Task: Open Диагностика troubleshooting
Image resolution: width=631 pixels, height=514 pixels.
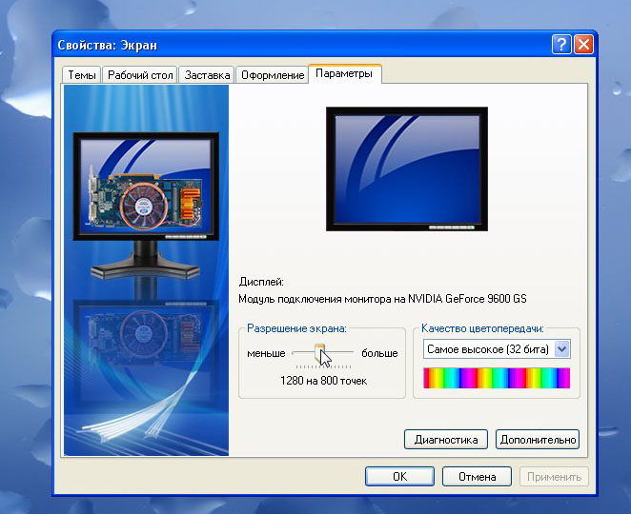Action: point(446,439)
